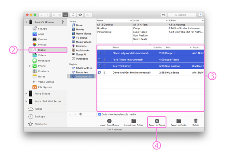Viewport: 228px width, 152px height.
Task: Open Notes in the device sidebar
Action: pyautogui.click(x=39, y=76)
